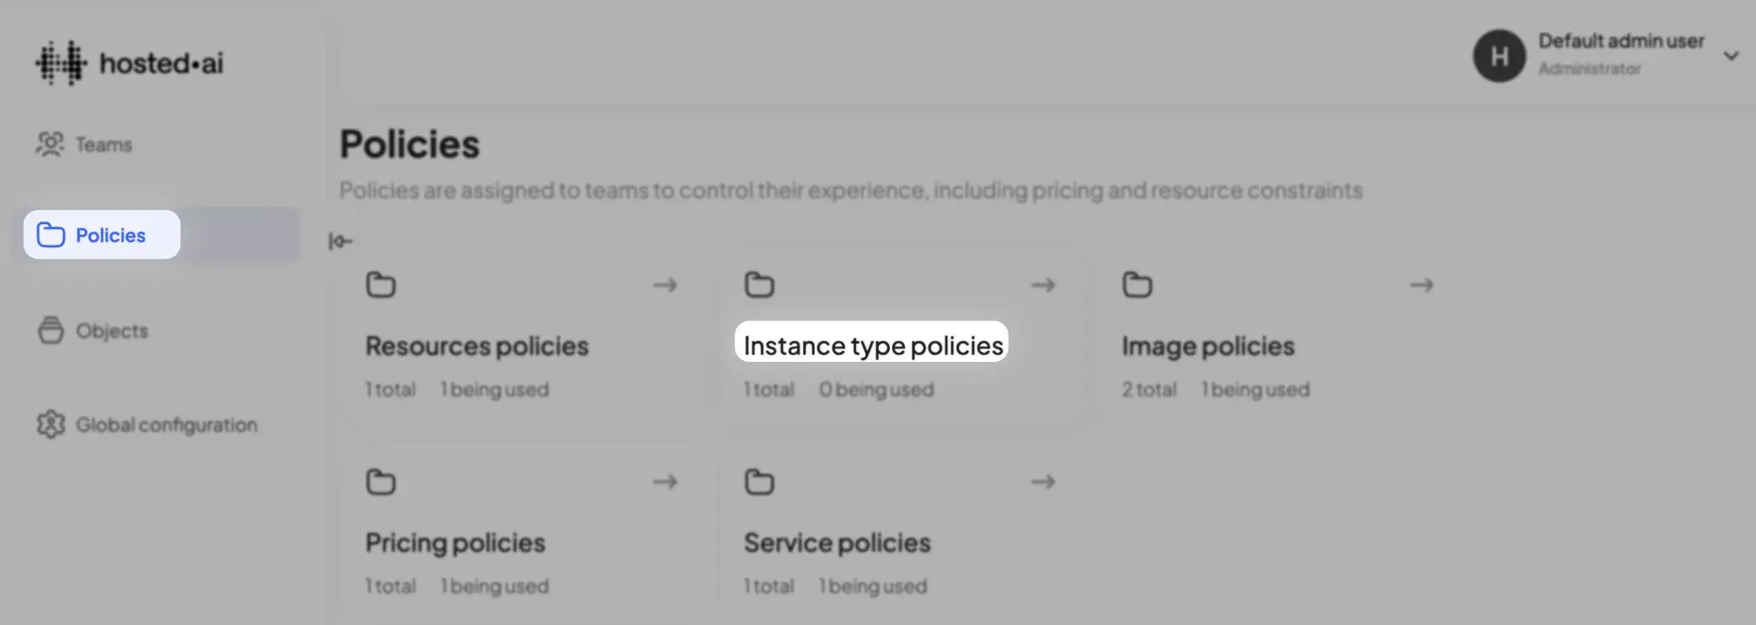
Task: Click the folder icon on Image policies card
Action: click(x=1137, y=284)
